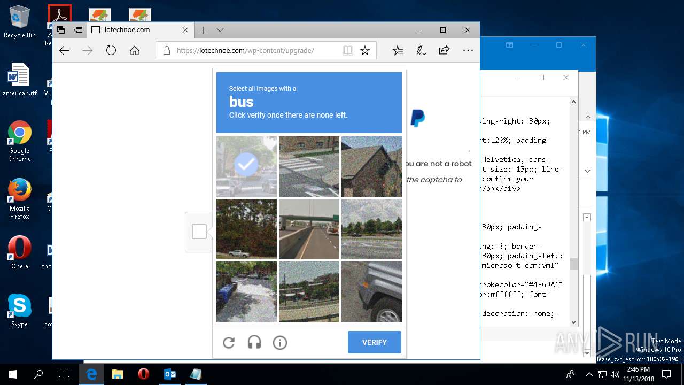
Task: Open a new tab with plus
Action: 203,30
